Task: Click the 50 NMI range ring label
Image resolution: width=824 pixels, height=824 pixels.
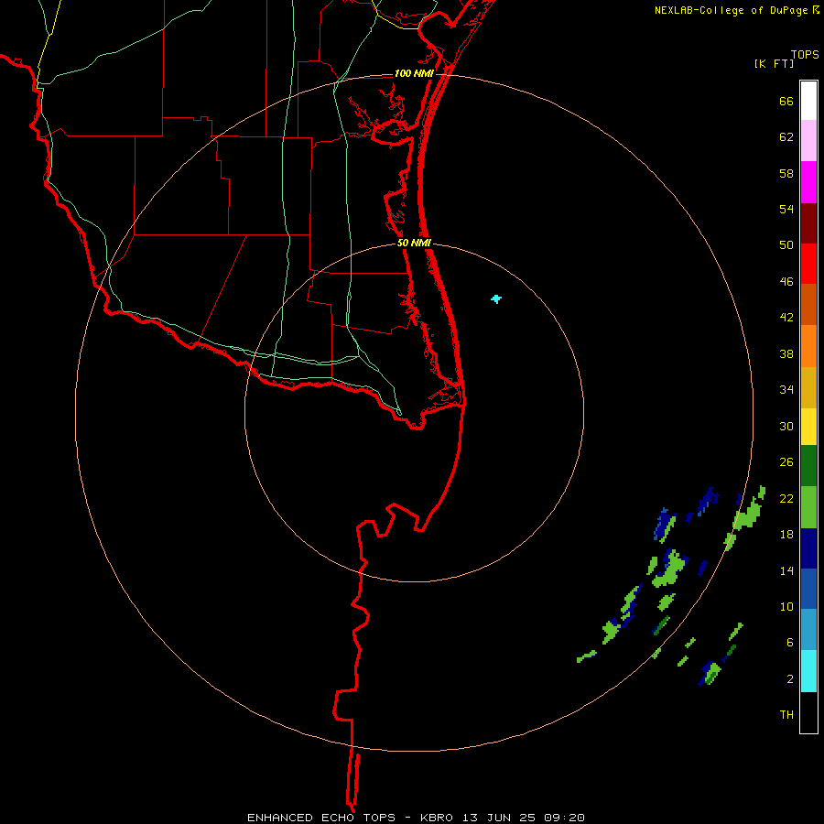Action: [414, 243]
